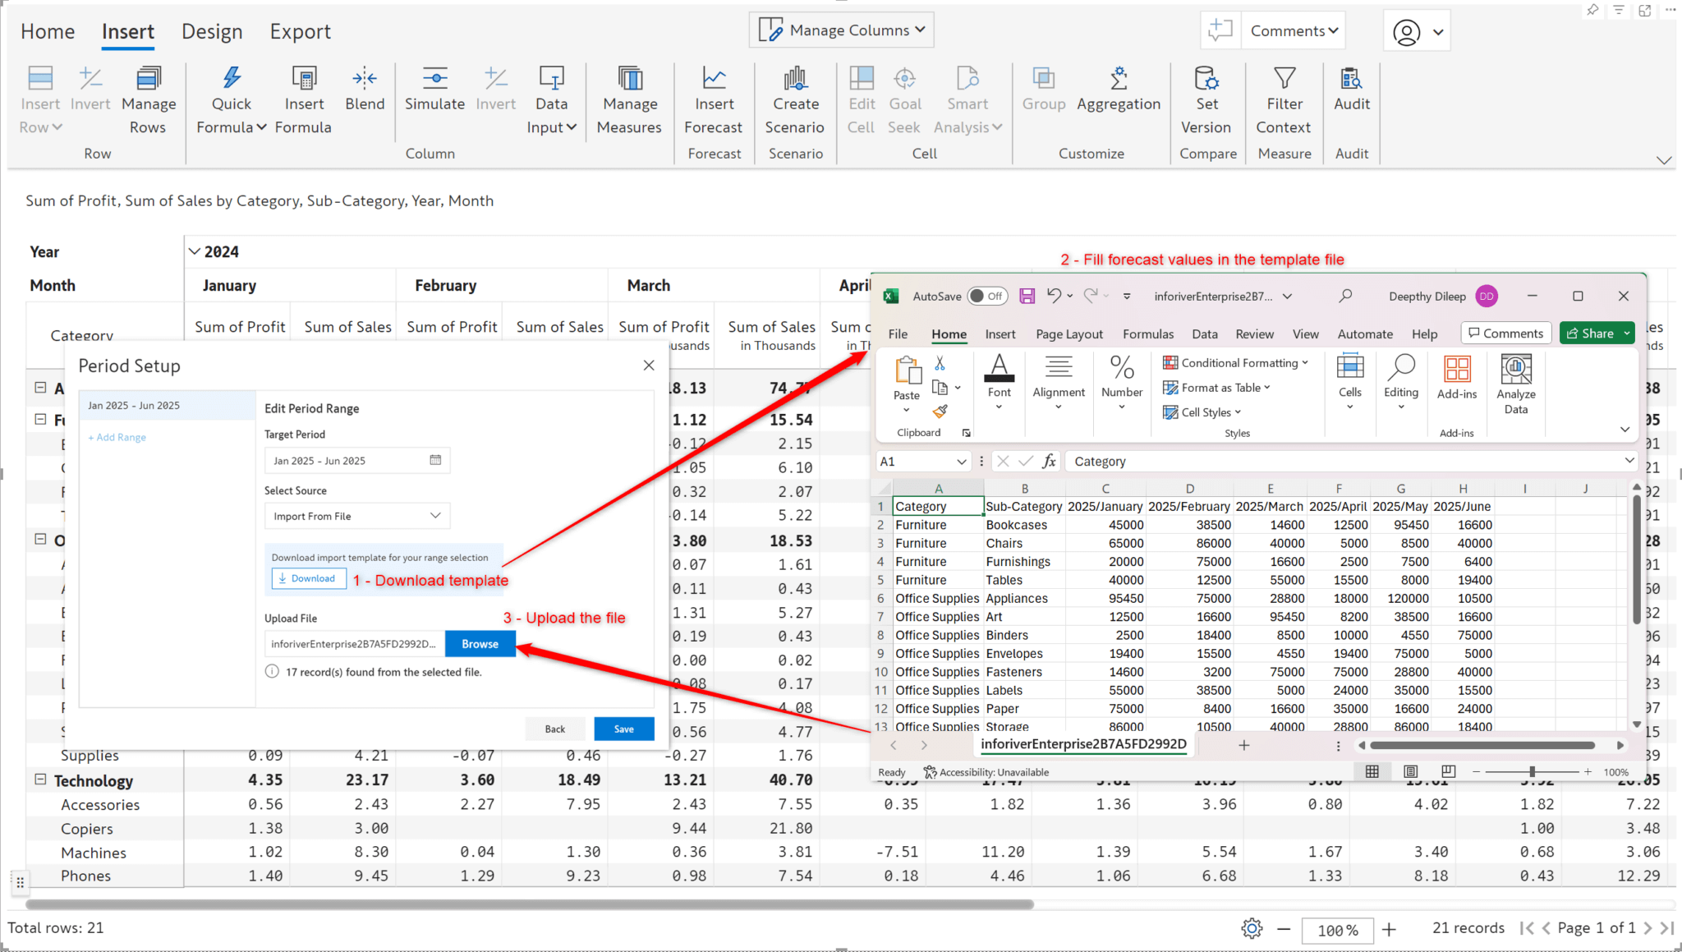Click Insert Forecast icon
Image resolution: width=1682 pixels, height=952 pixels.
click(x=714, y=78)
